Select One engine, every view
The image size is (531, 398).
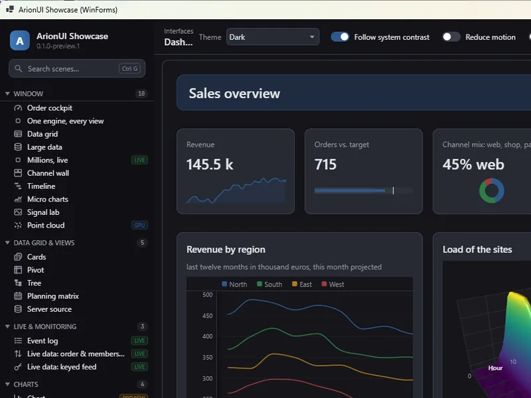click(65, 121)
